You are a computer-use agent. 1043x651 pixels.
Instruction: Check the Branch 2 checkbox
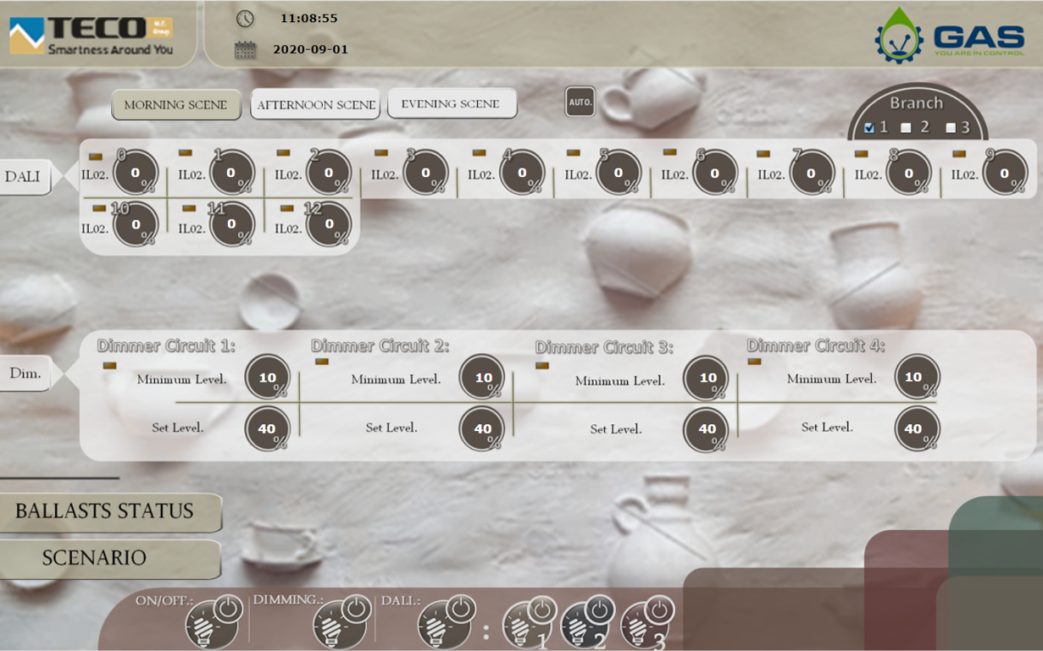click(x=906, y=128)
